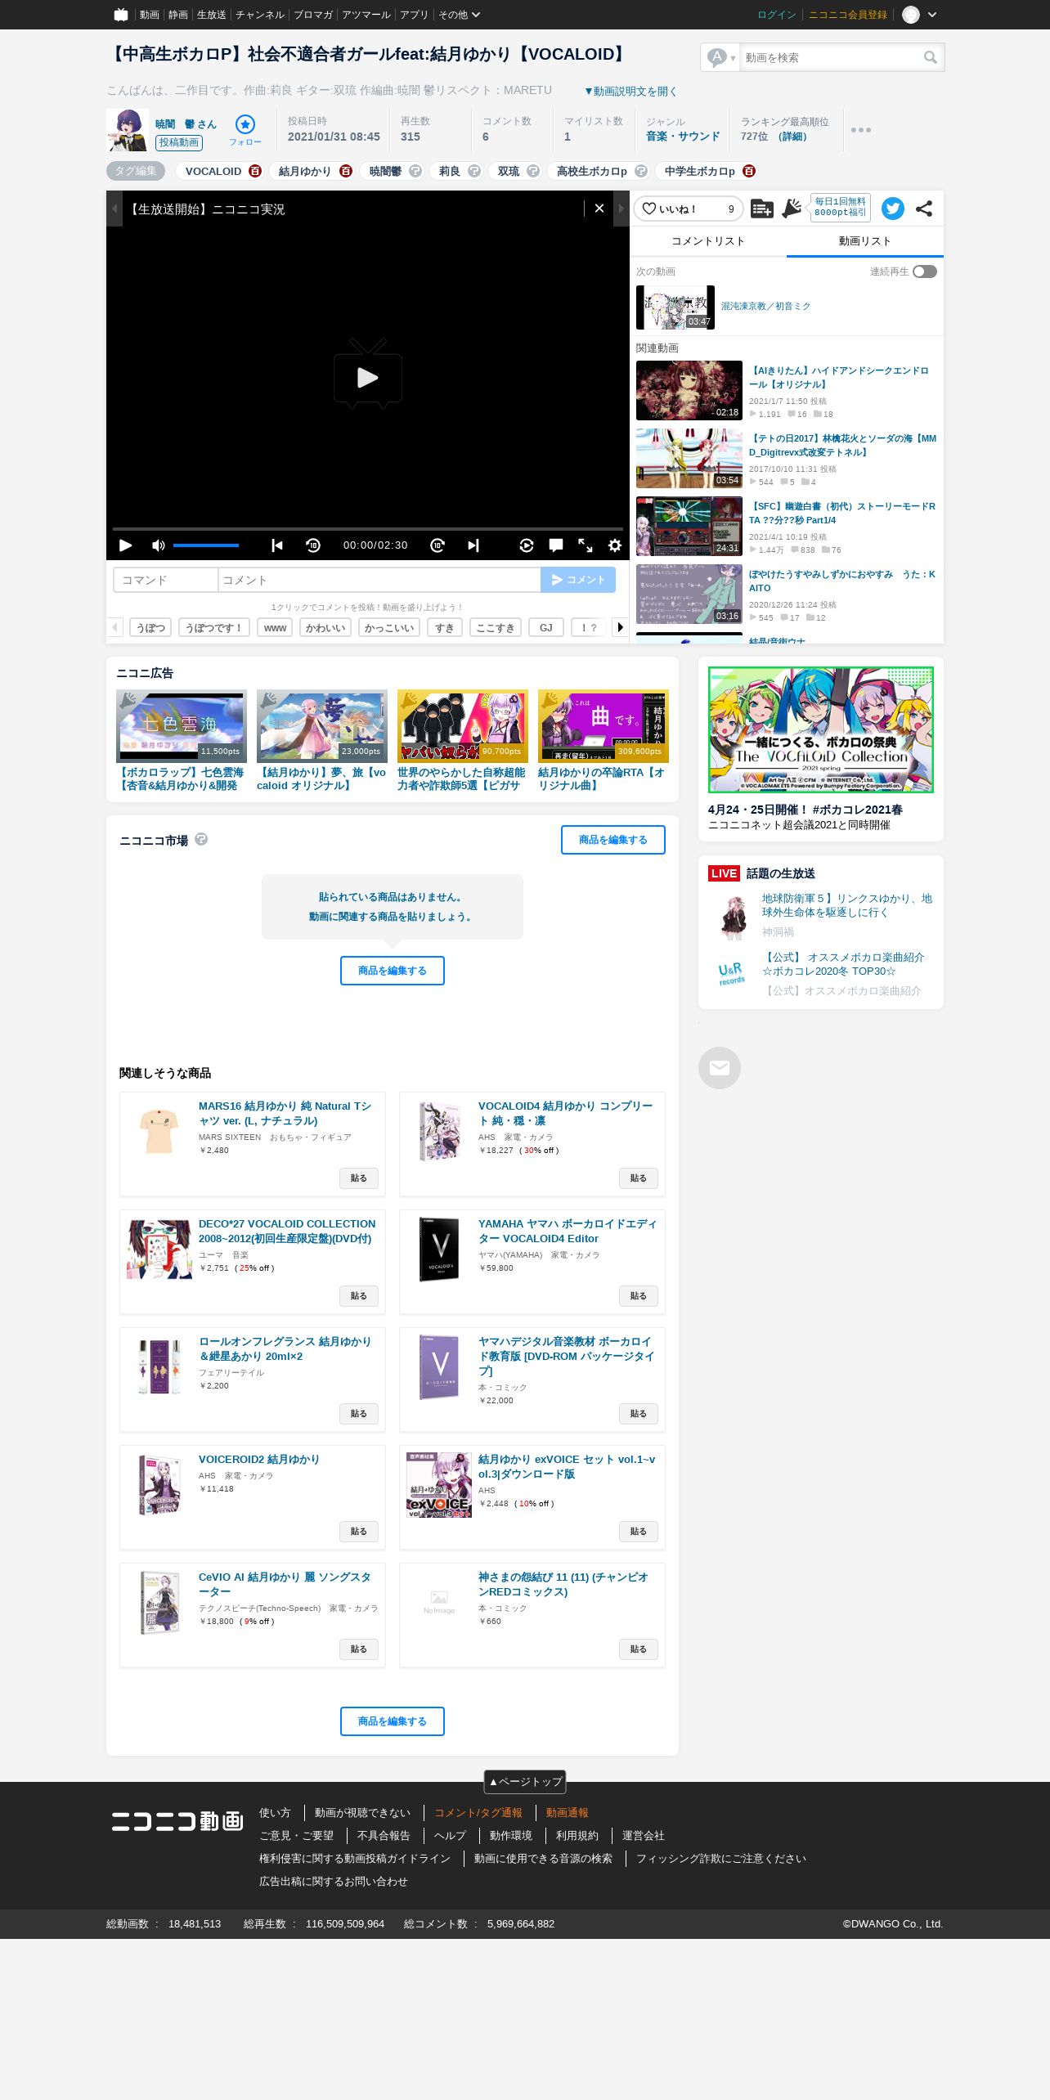The image size is (1050, 2100).
Task: Click the niconico TV logo icon in top bar
Action: point(121,14)
